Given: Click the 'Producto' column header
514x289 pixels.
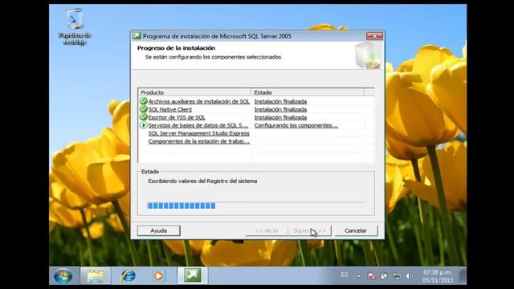Looking at the screenshot, I should [194, 92].
